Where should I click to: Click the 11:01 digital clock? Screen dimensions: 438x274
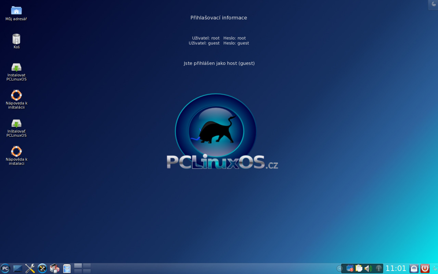[x=396, y=269]
